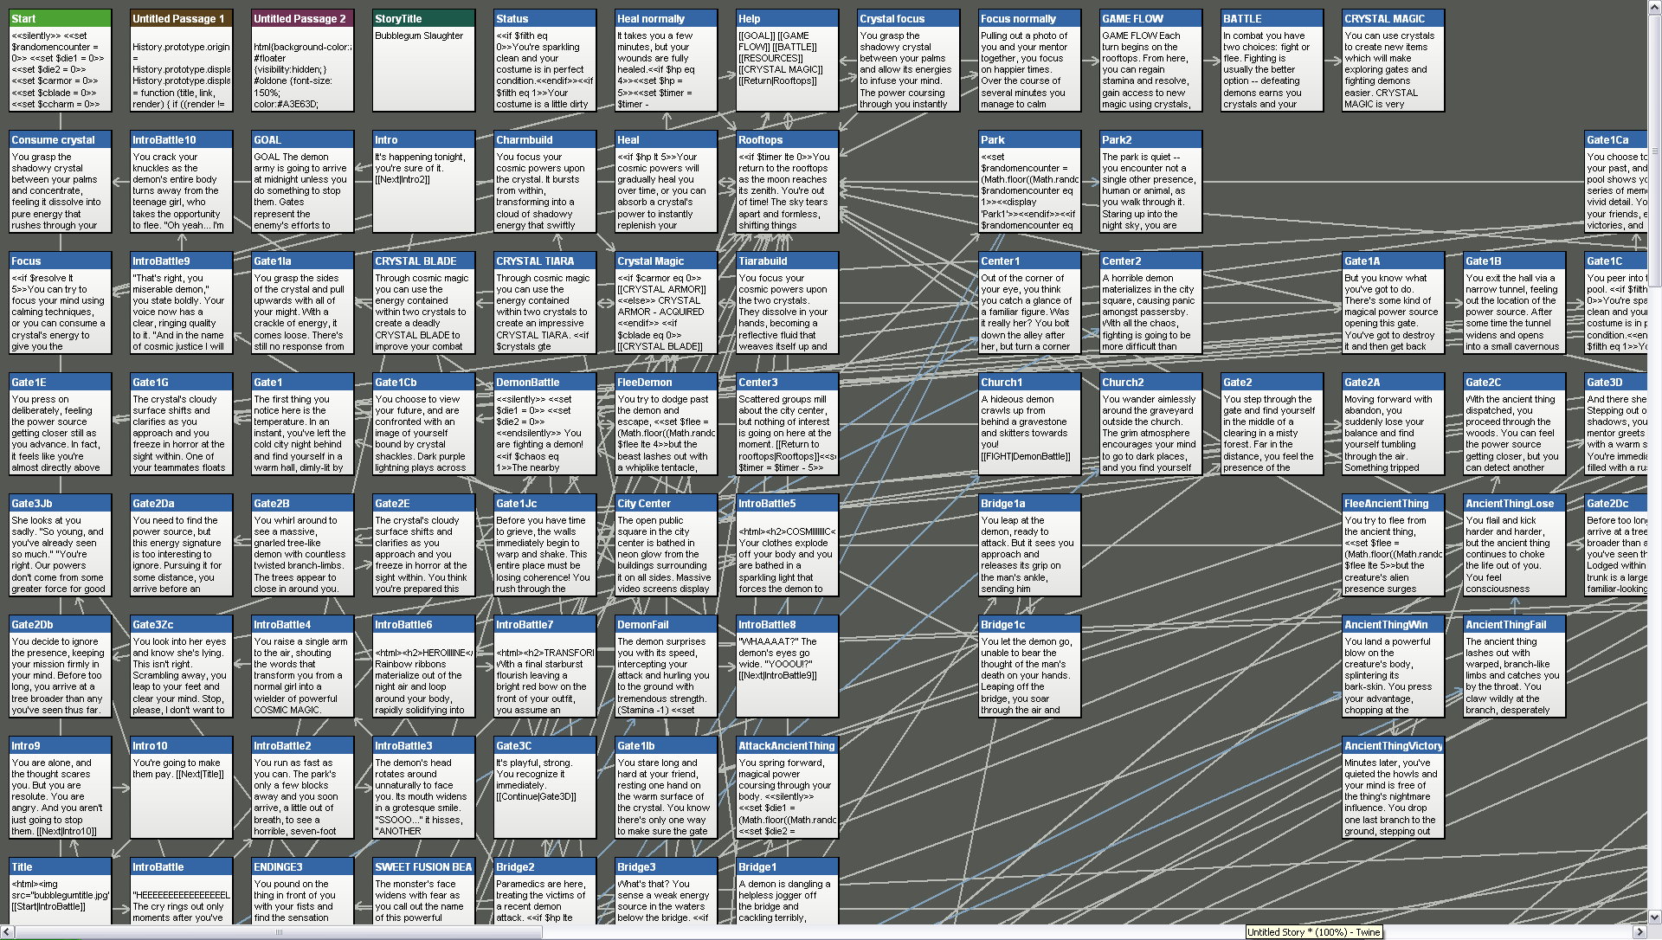Viewport: 1662px width, 940px height.
Task: Click the GAME FLOW passage
Action: coord(1150,61)
